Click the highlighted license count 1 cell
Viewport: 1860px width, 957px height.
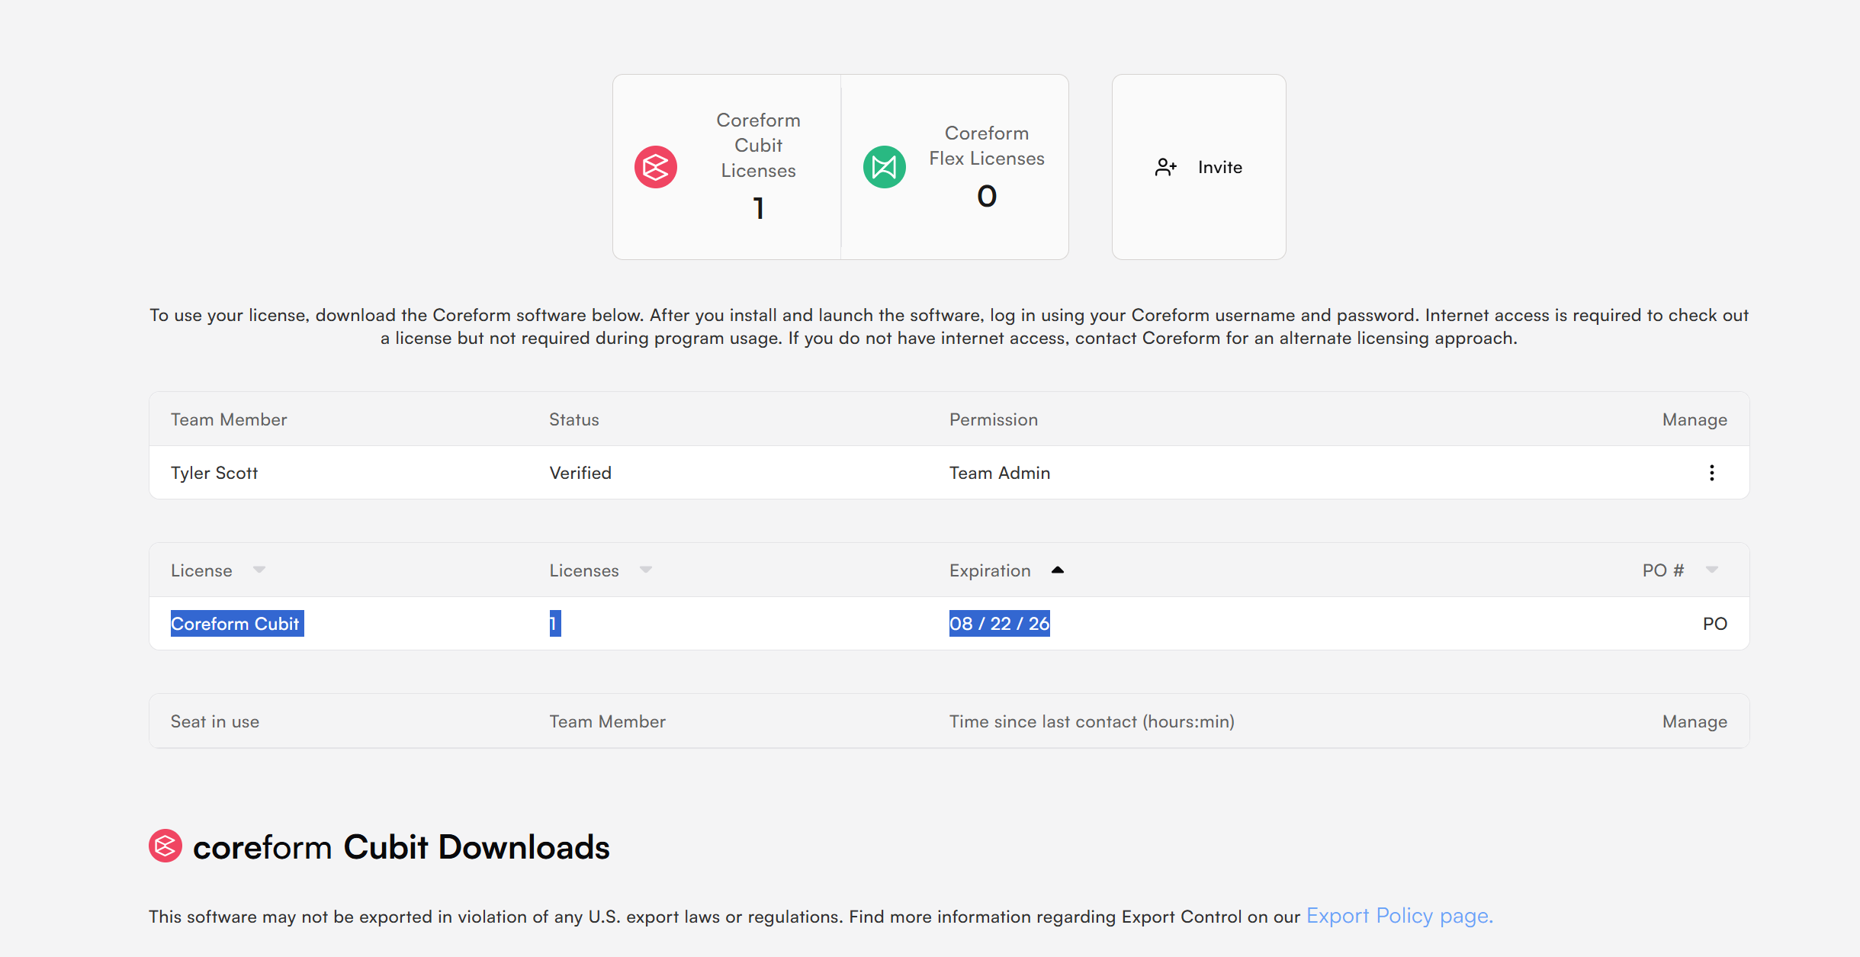tap(555, 624)
